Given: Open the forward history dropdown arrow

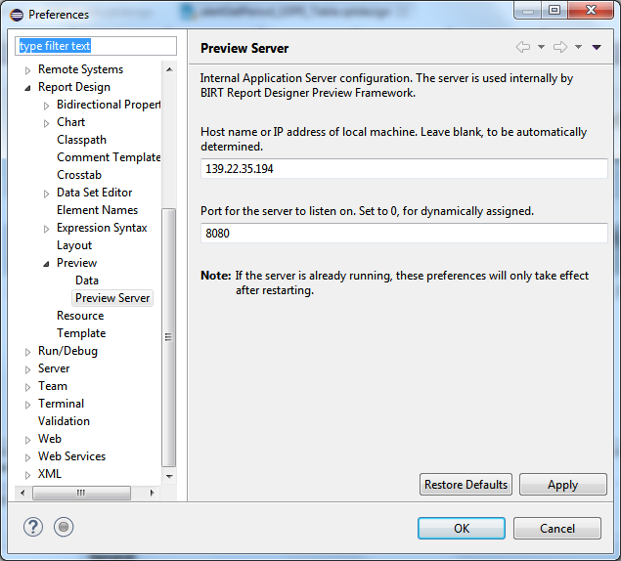Looking at the screenshot, I should [x=578, y=47].
